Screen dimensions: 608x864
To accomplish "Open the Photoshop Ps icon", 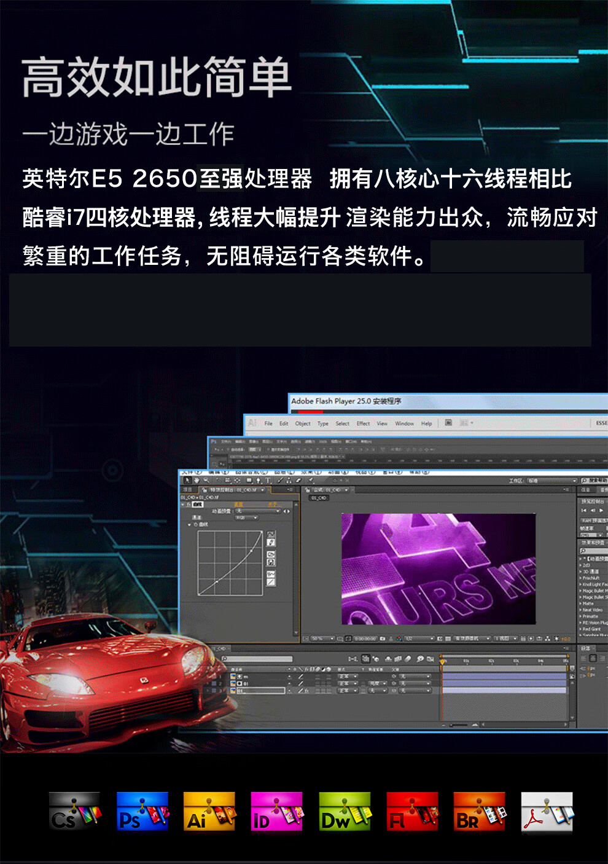I will point(142,812).
